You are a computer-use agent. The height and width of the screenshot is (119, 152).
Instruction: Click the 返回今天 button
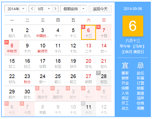(100, 9)
